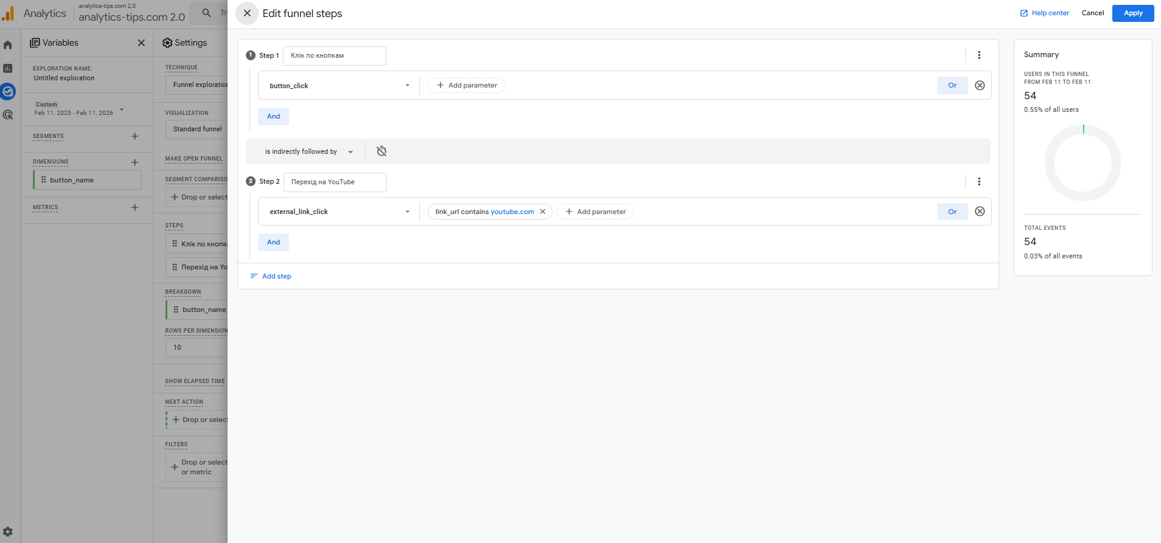Open Help center link
This screenshot has height=543, width=1161.
pos(1045,13)
